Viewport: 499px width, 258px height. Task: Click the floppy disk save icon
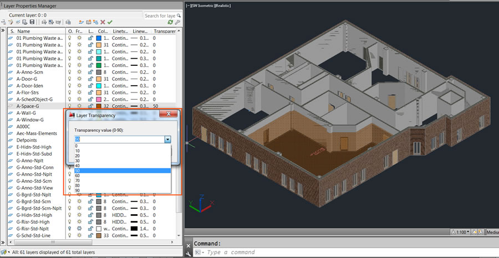(32, 22)
